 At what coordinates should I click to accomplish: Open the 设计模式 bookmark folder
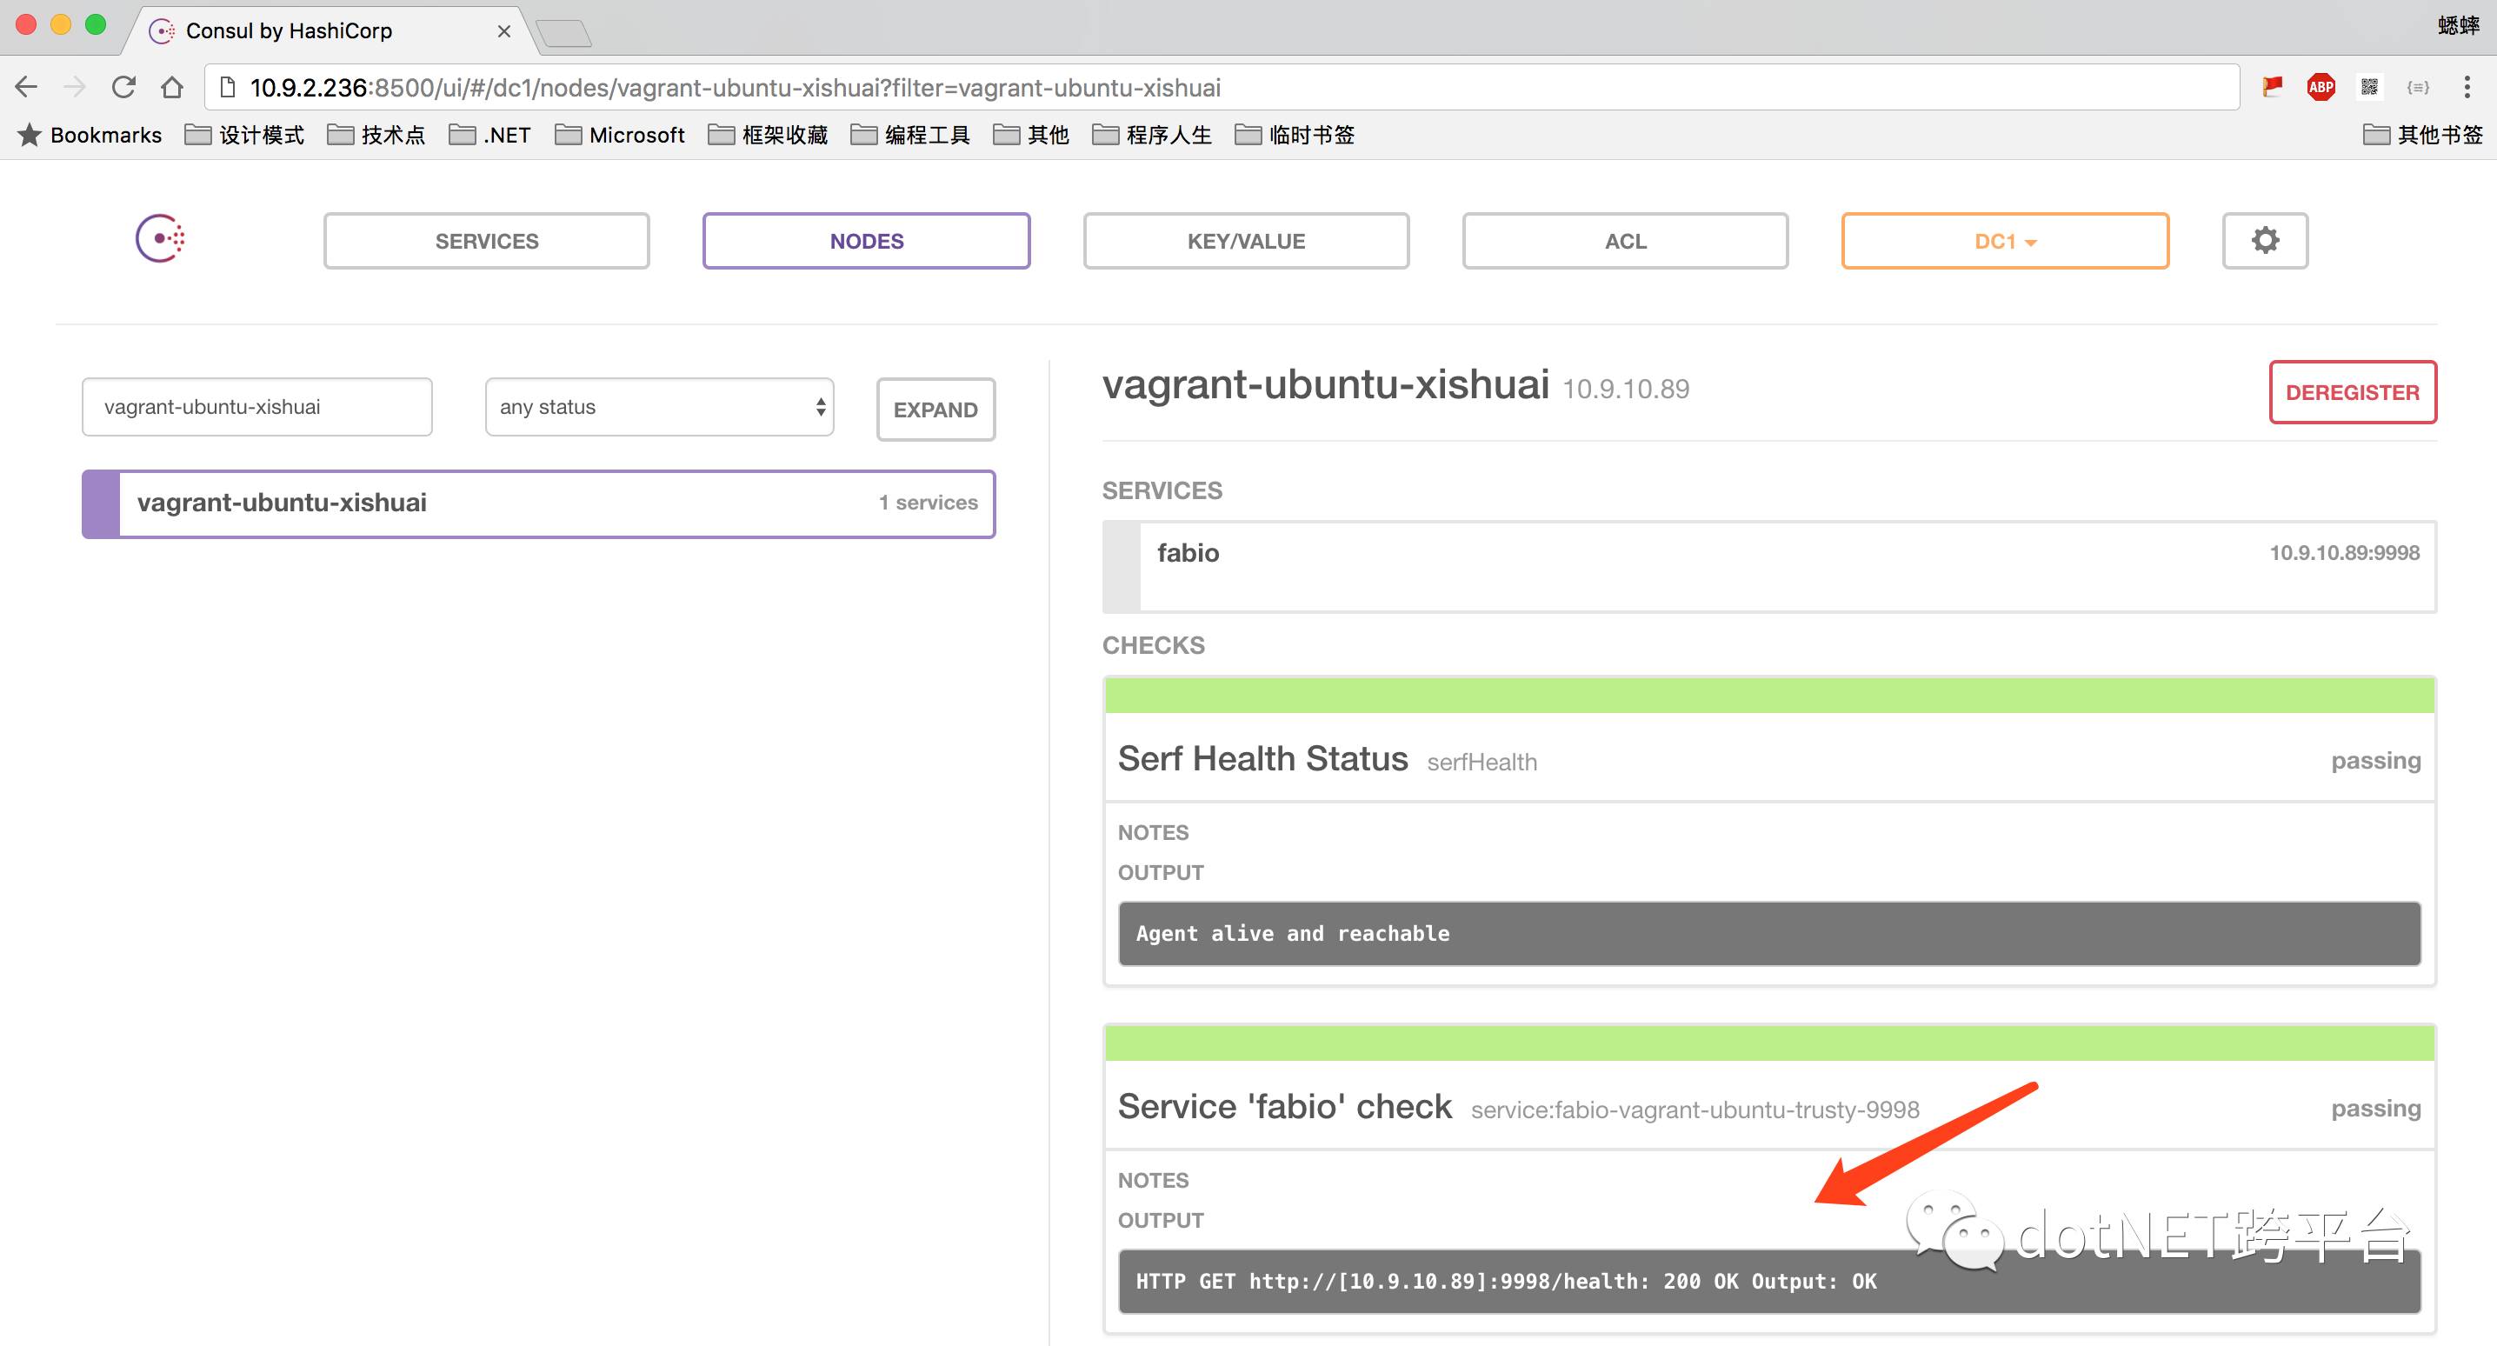point(244,135)
